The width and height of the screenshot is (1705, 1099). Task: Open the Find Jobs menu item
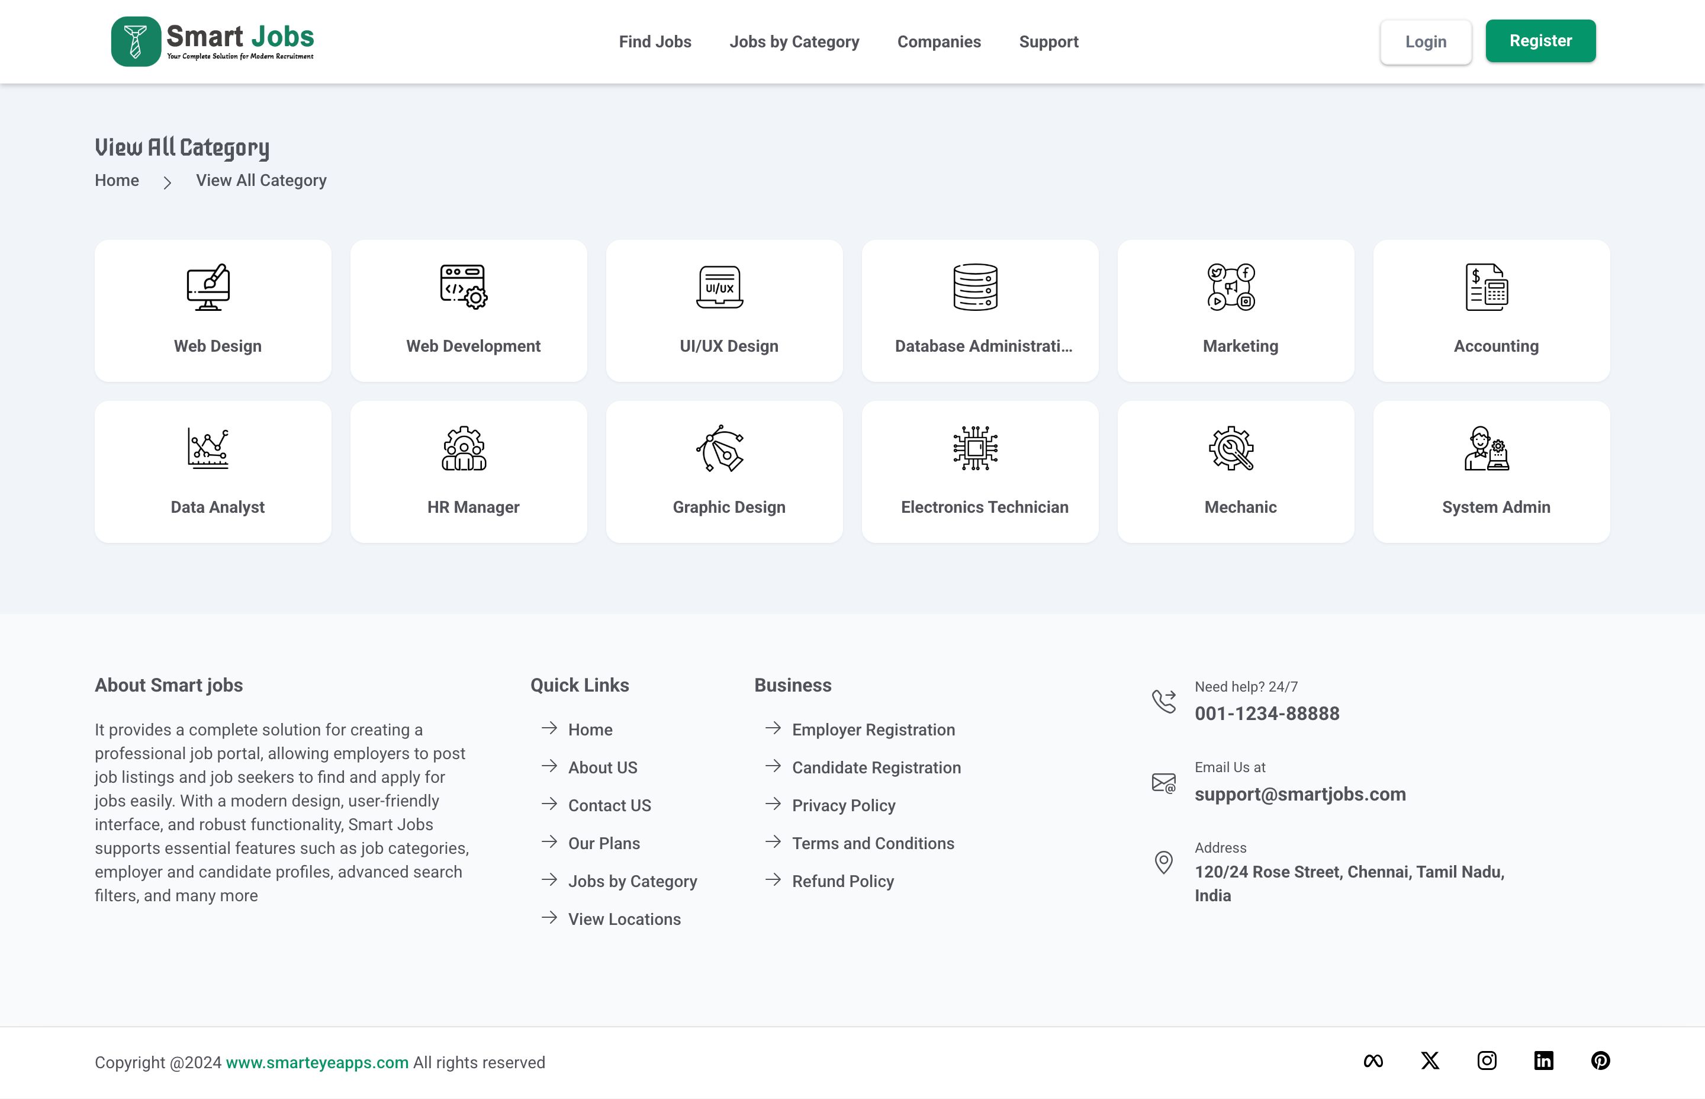[x=655, y=41]
